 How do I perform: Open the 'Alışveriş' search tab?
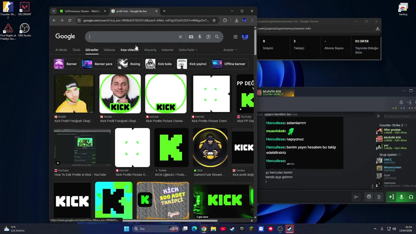(x=150, y=50)
